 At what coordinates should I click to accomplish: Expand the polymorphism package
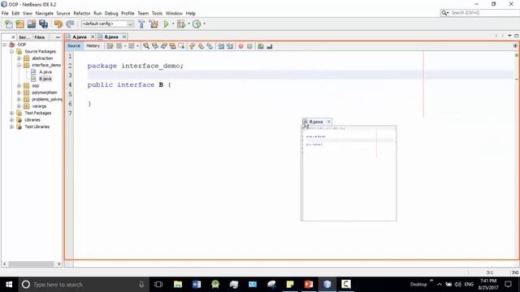(x=19, y=92)
